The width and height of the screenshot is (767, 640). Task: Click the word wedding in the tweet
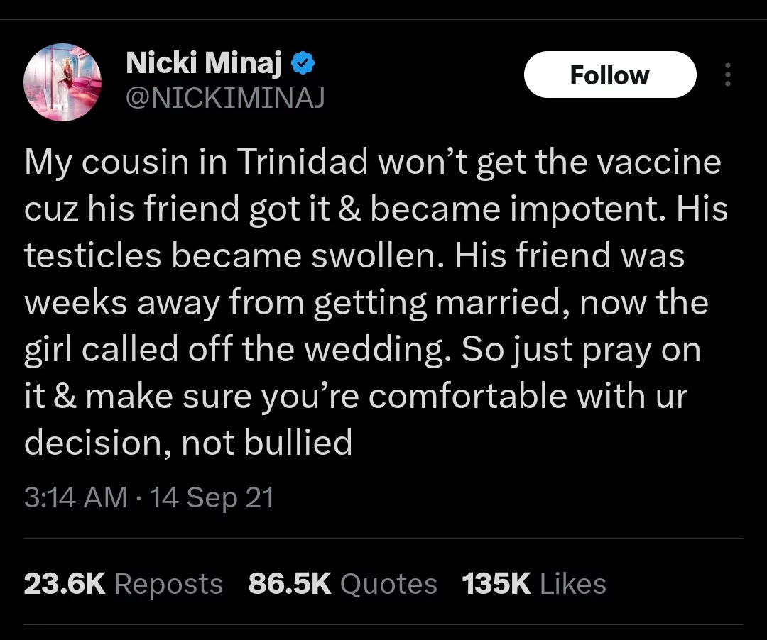pos(377,350)
